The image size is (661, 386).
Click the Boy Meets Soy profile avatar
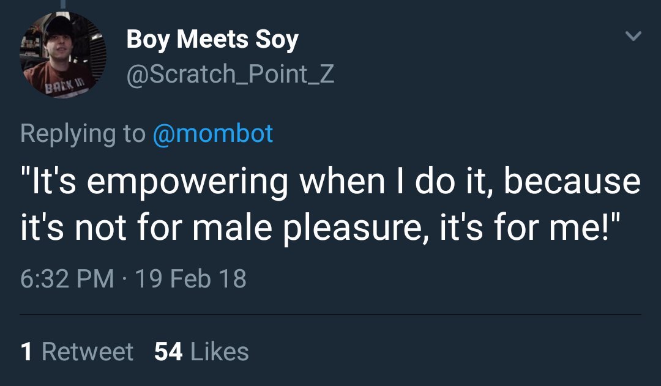(63, 56)
